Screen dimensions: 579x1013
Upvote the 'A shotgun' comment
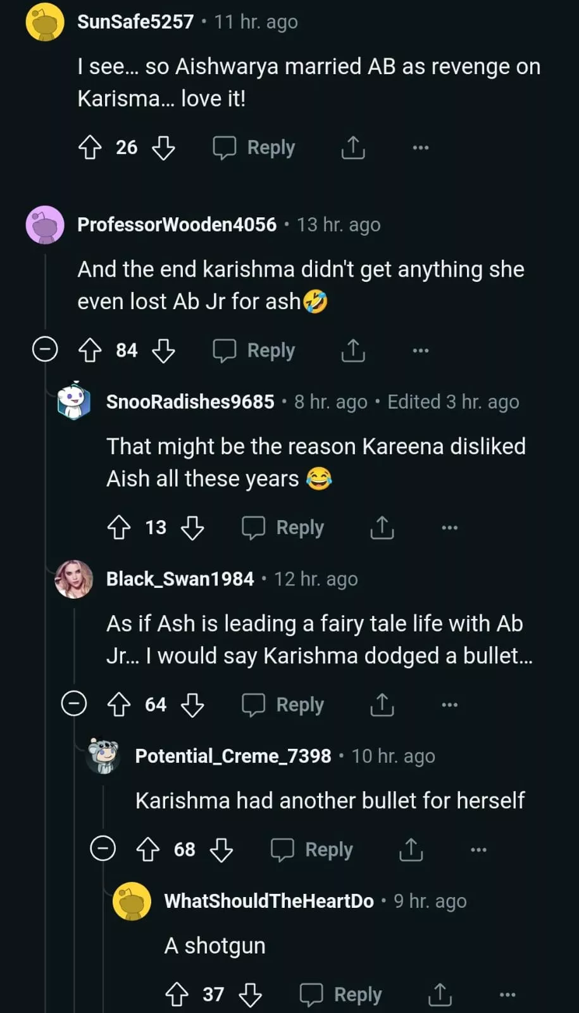(x=177, y=995)
